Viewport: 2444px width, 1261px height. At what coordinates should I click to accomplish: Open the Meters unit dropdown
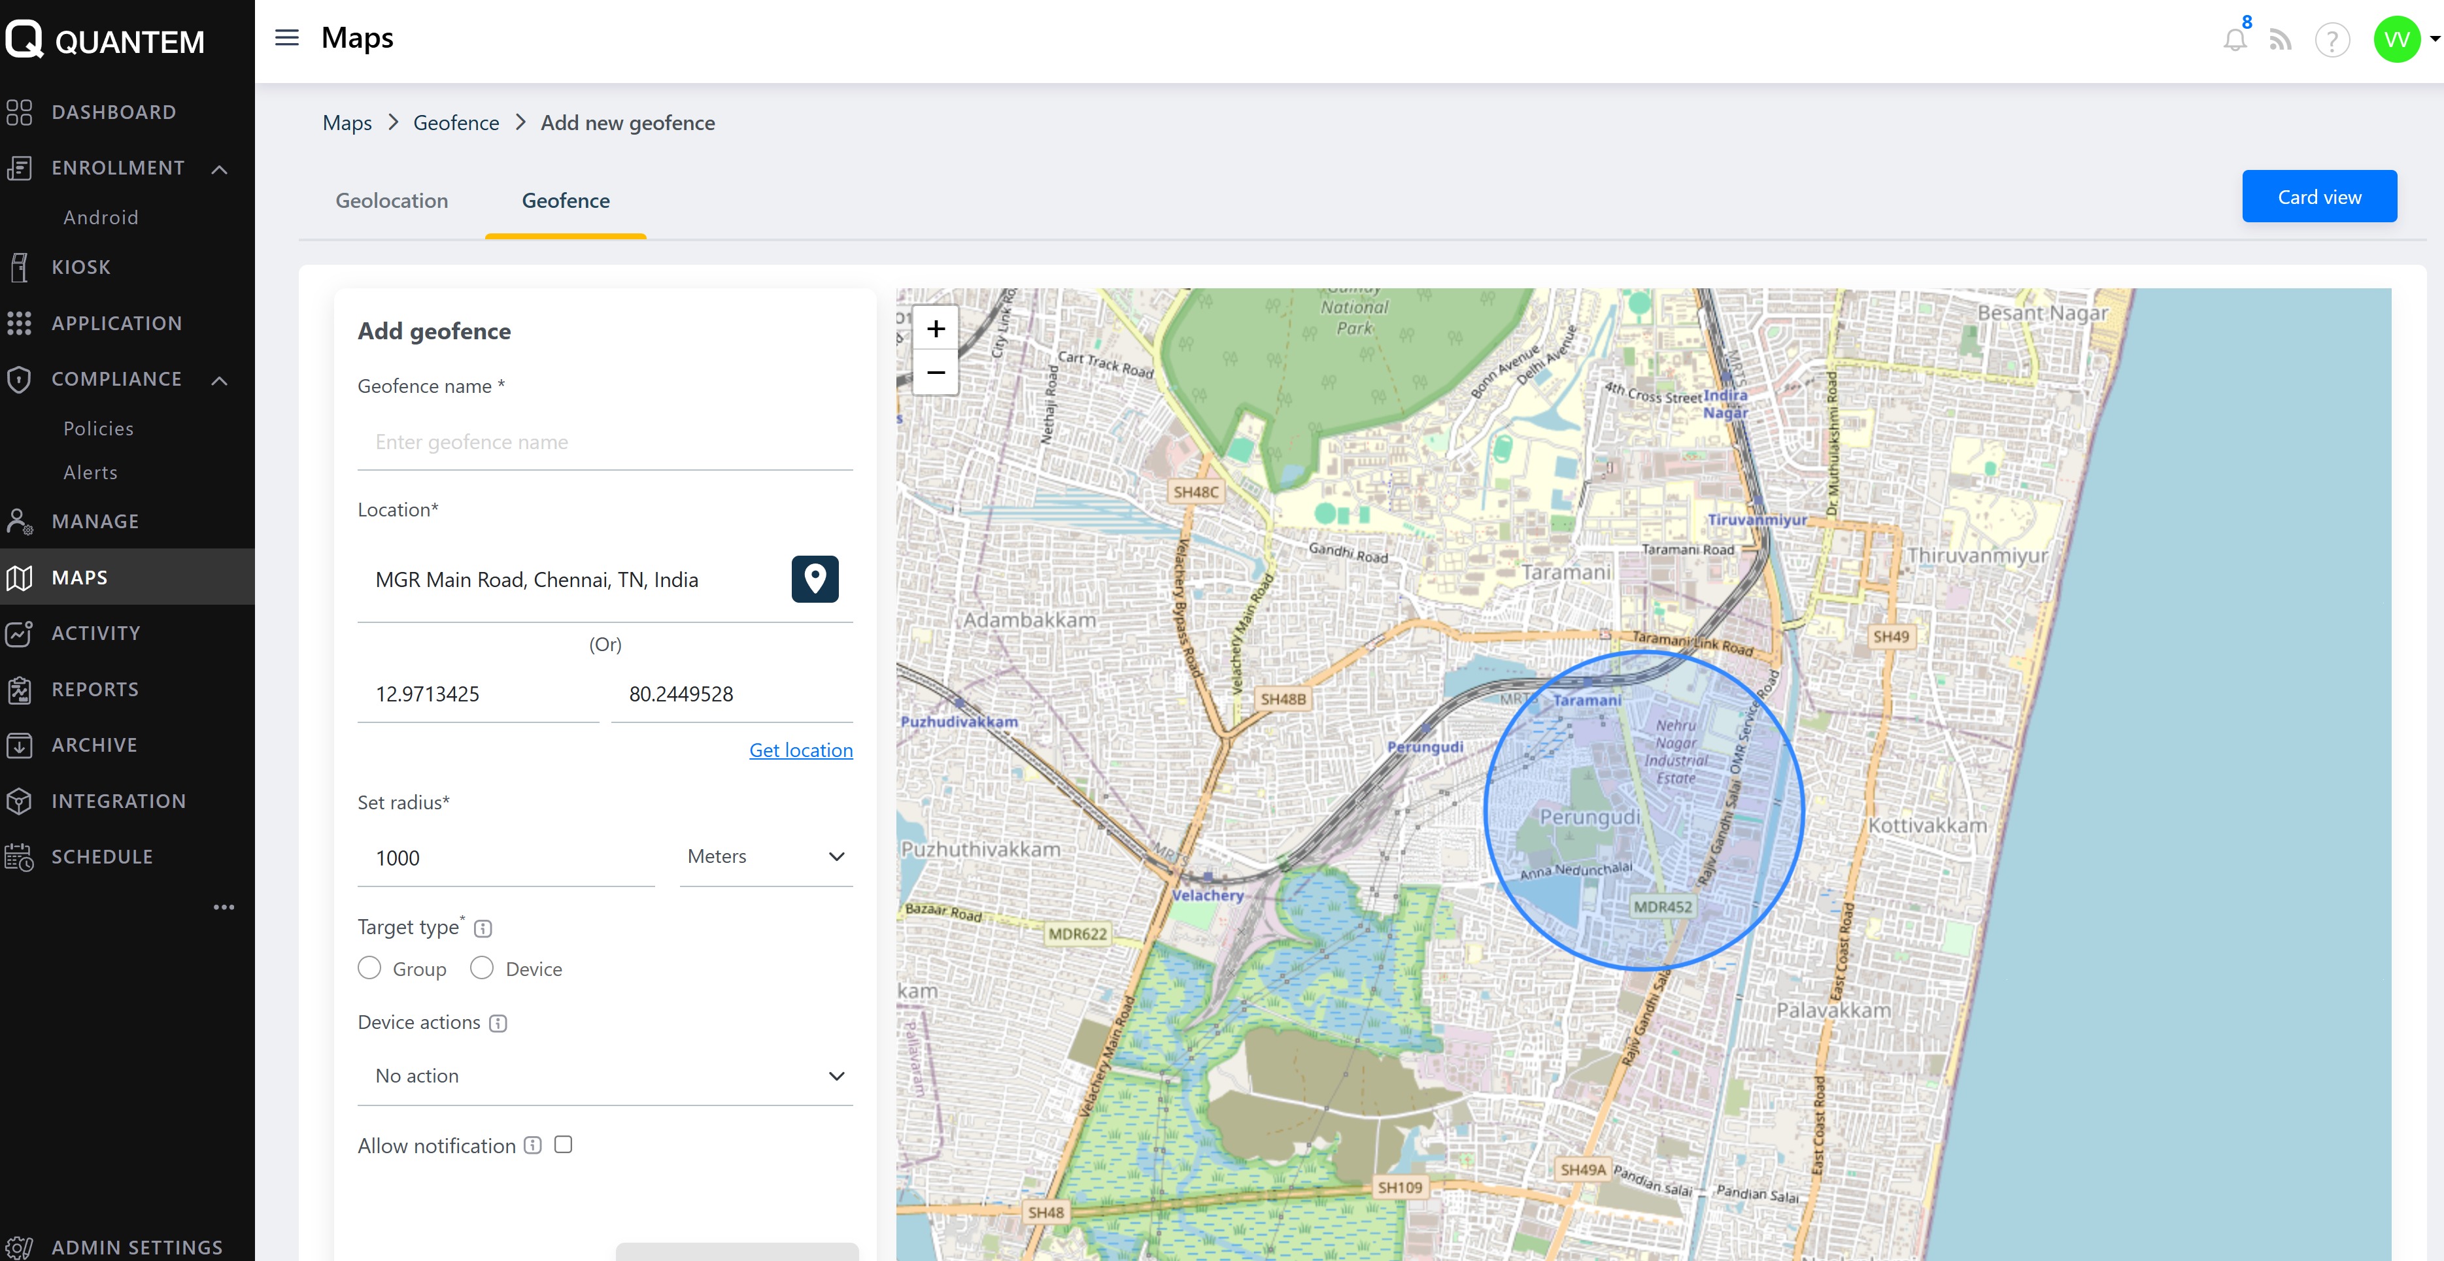click(x=766, y=857)
